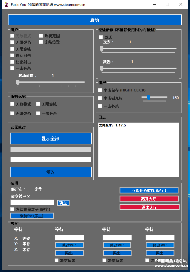
Task: Click 踢出 in the fourth player column
Action: 160,253
